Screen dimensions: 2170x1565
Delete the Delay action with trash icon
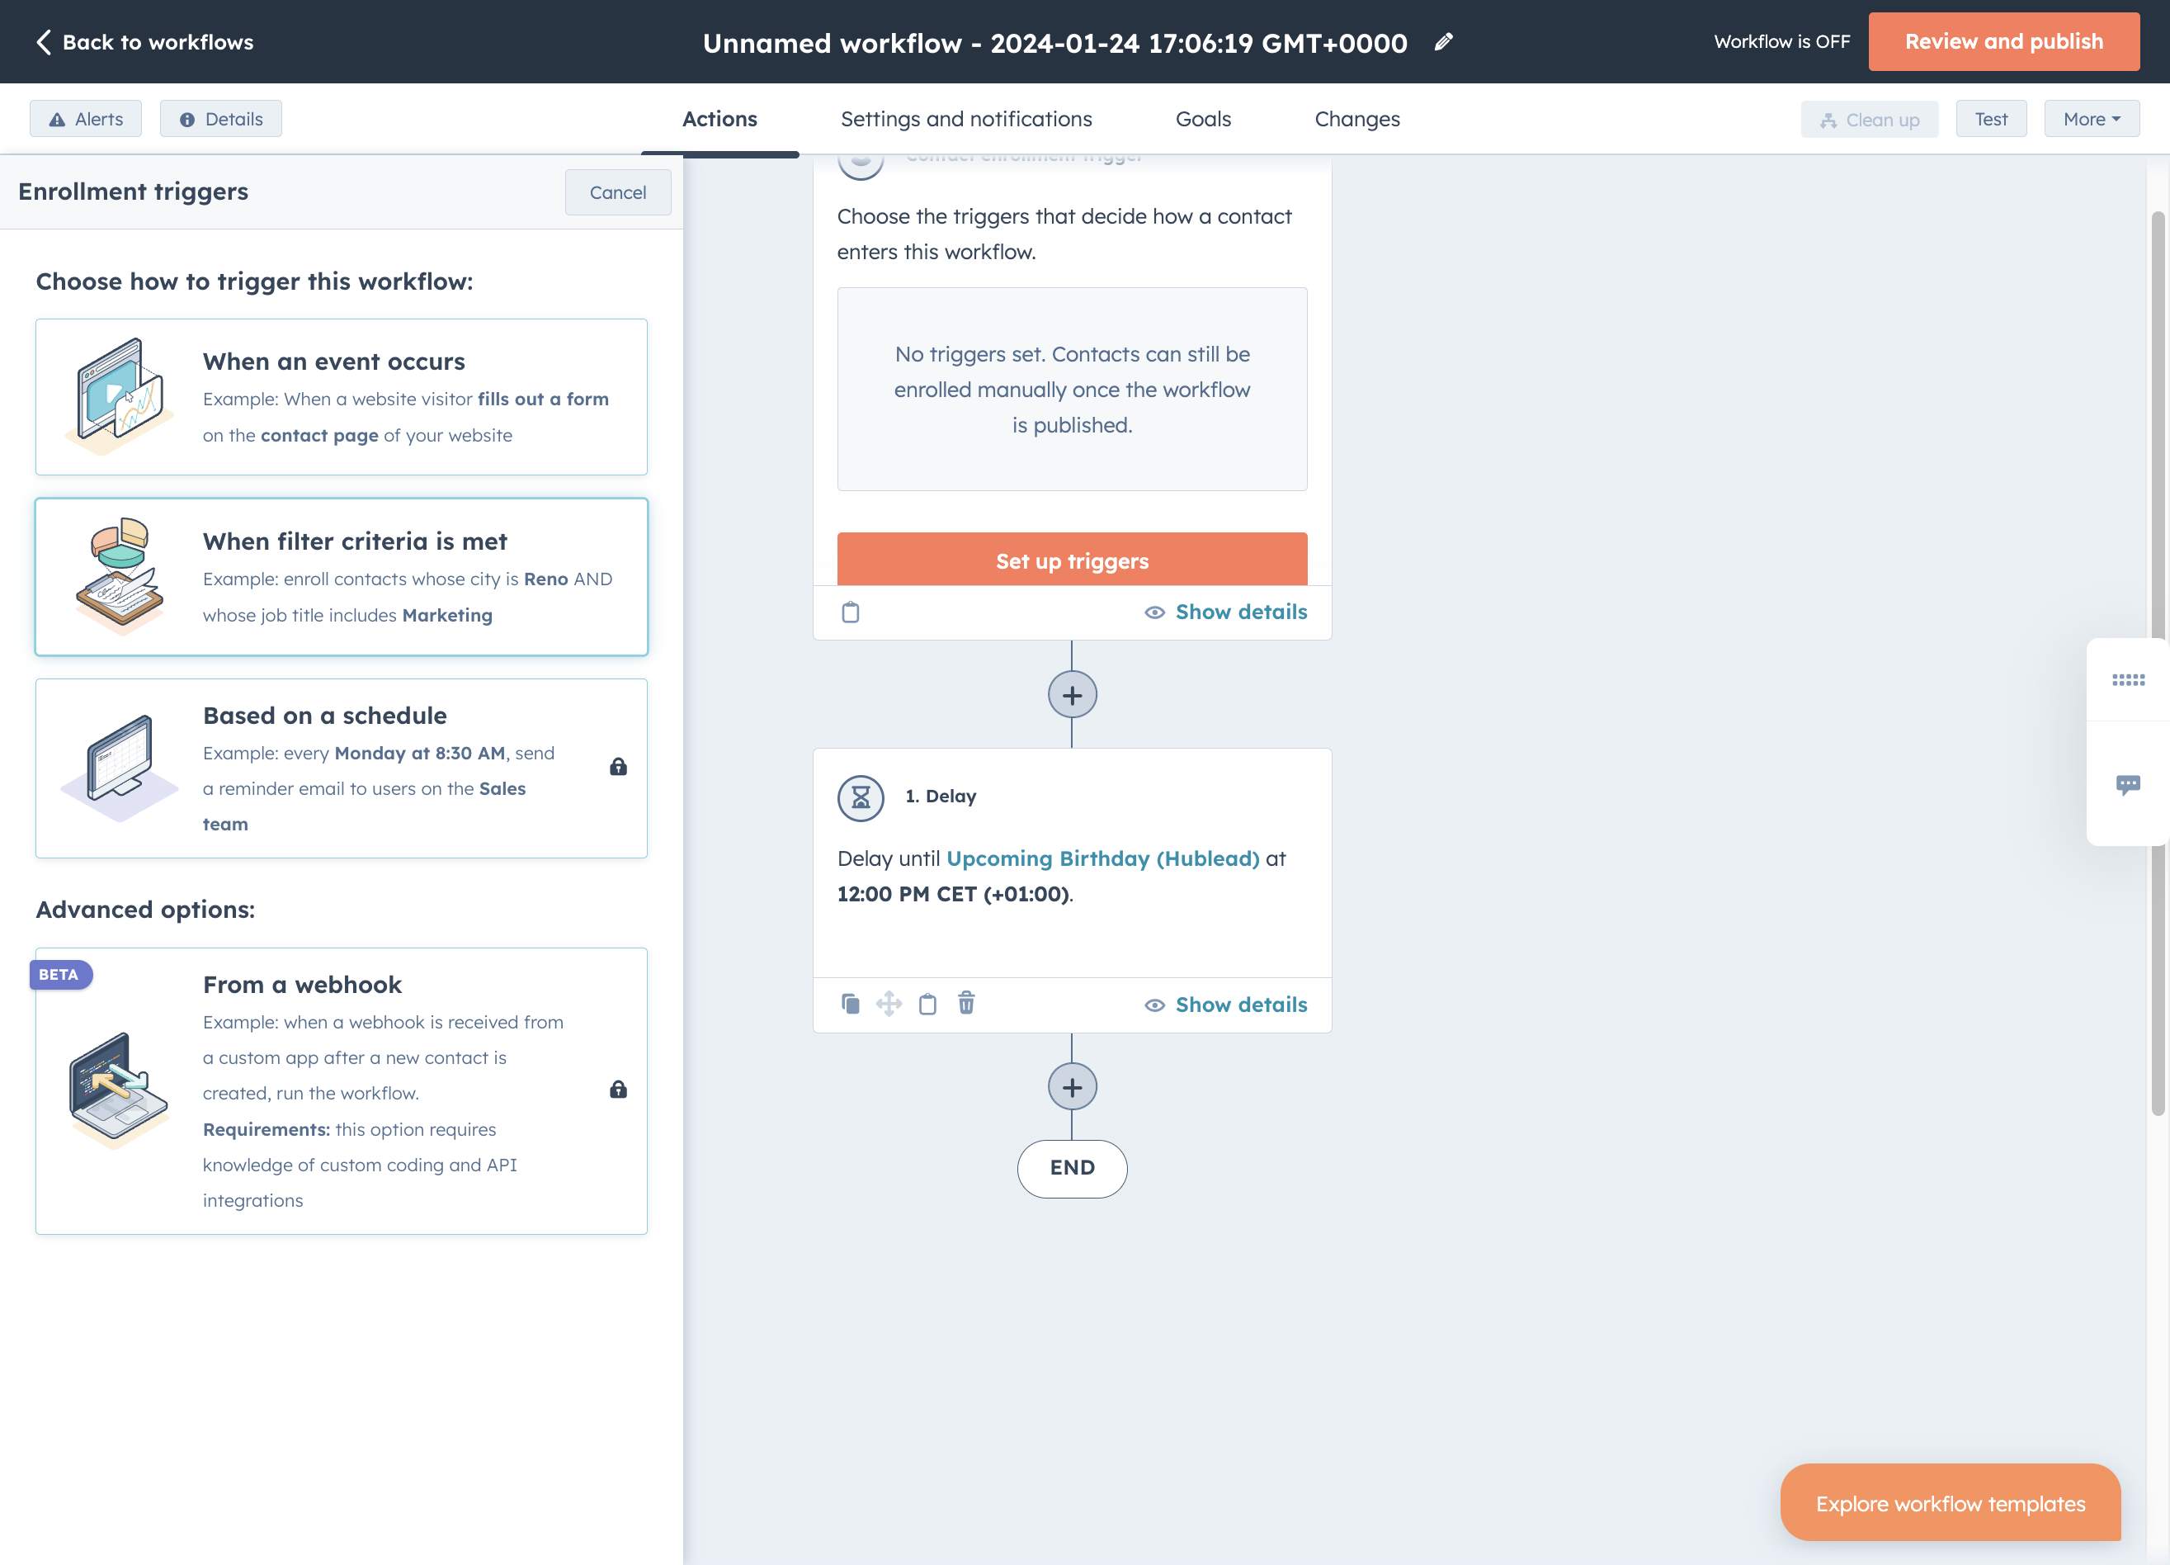click(966, 1002)
